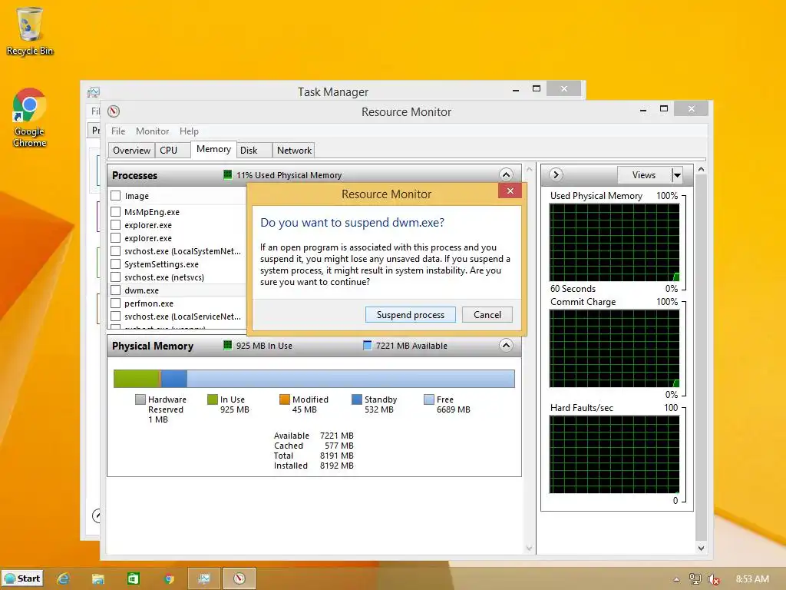786x590 pixels.
Task: Check the SystemSettings.exe checkbox
Action: [116, 264]
